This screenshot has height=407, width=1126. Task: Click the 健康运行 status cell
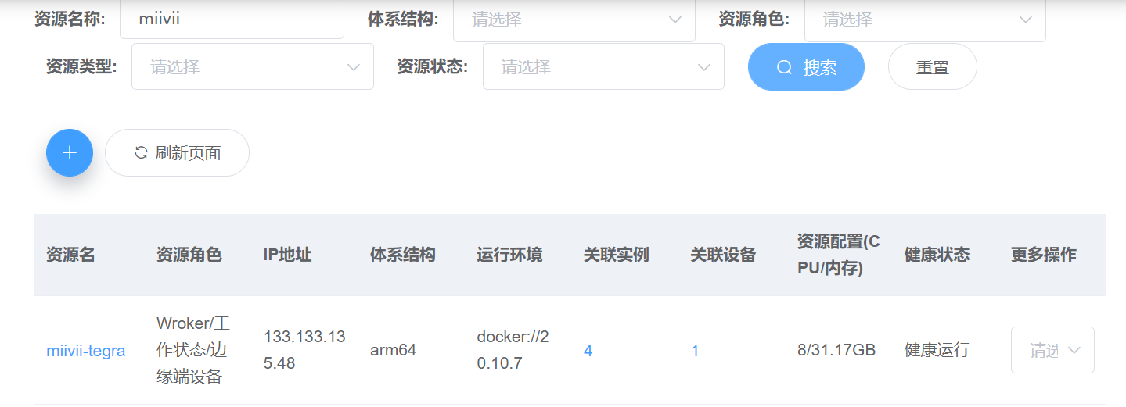[937, 350]
